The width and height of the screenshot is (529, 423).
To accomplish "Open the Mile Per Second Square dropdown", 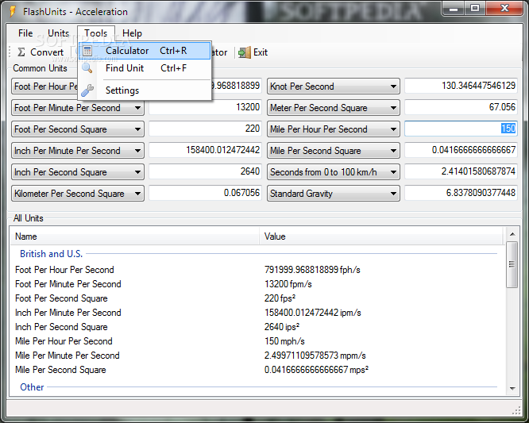I will click(x=334, y=151).
